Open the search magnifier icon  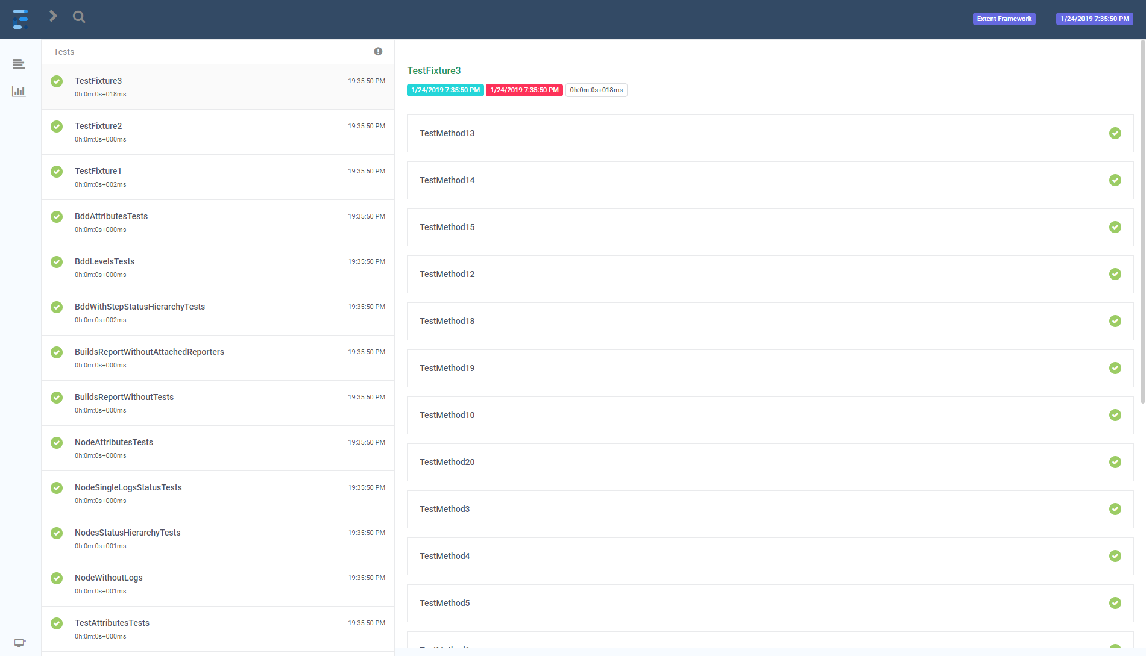[x=79, y=17]
